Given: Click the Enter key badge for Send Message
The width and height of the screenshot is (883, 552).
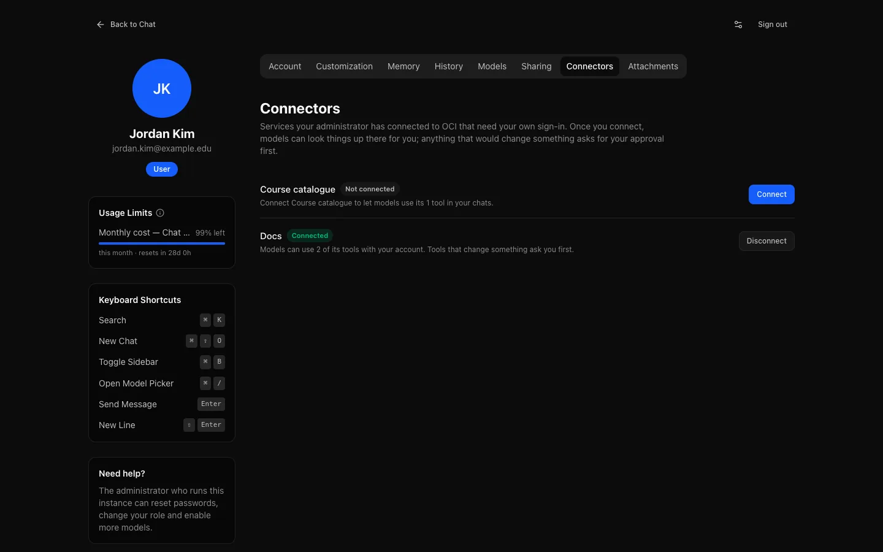Looking at the screenshot, I should click(211, 404).
